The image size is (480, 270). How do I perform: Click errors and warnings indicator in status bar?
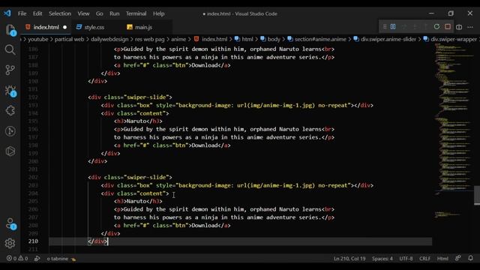[17, 258]
